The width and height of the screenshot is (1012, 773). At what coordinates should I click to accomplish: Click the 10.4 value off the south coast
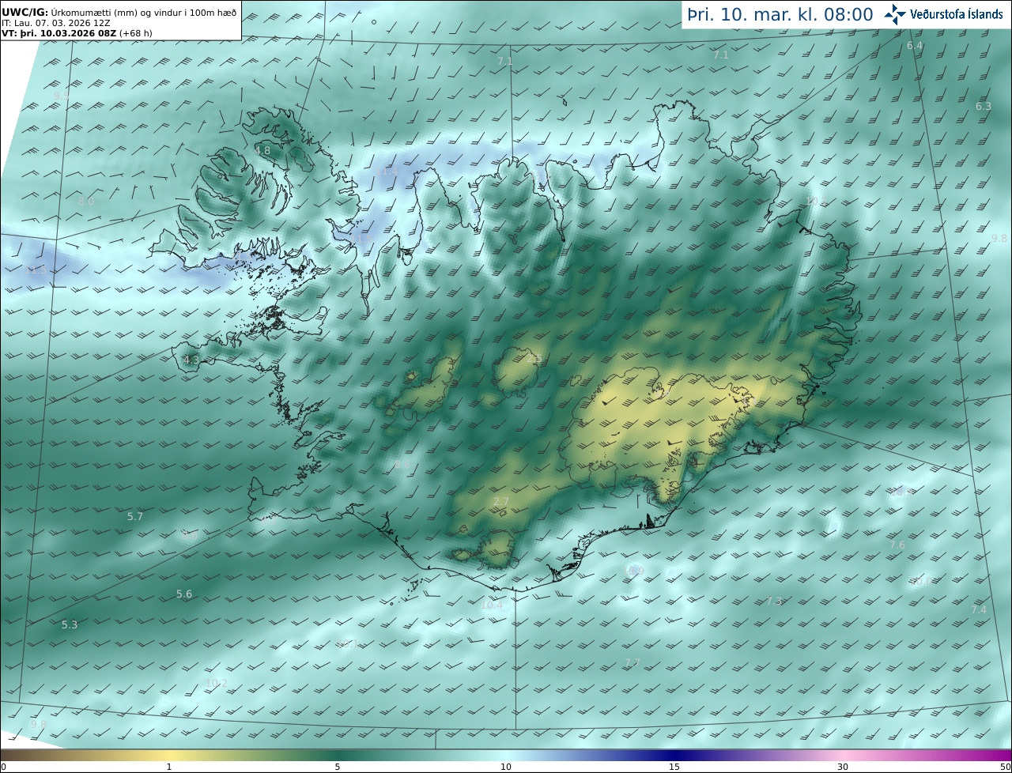click(x=492, y=605)
